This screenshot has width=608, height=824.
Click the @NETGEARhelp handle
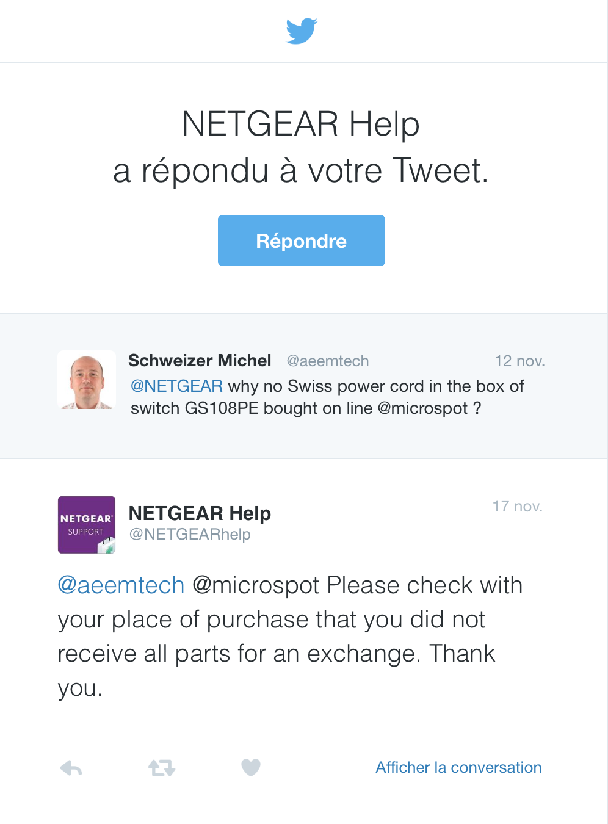click(x=190, y=535)
